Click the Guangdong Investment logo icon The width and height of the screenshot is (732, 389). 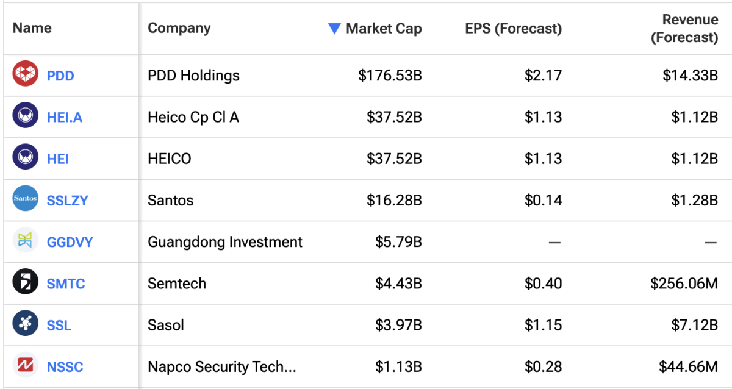pyautogui.click(x=25, y=241)
